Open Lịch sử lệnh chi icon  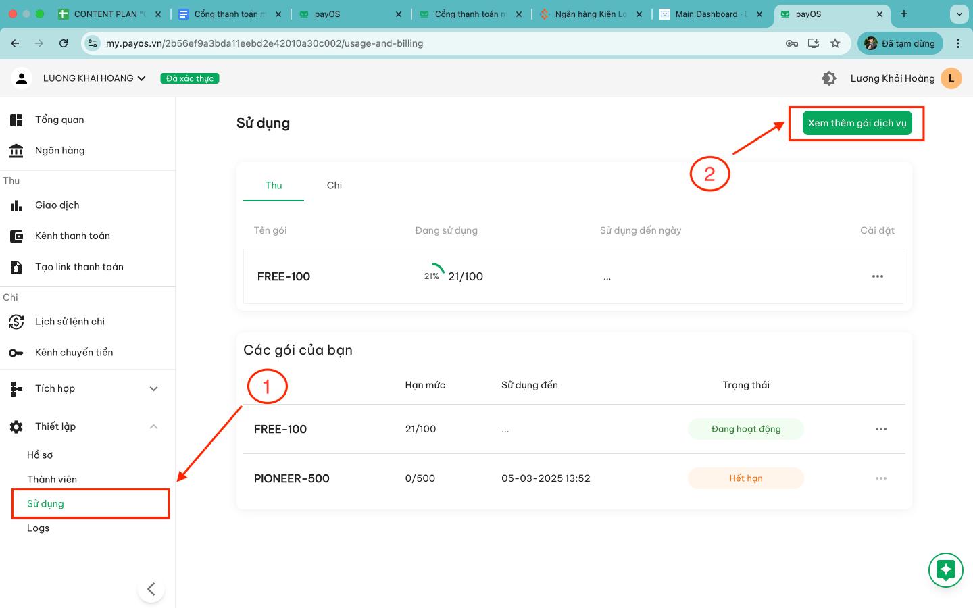pos(16,322)
